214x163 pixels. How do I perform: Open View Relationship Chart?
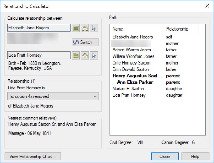(x=33, y=156)
